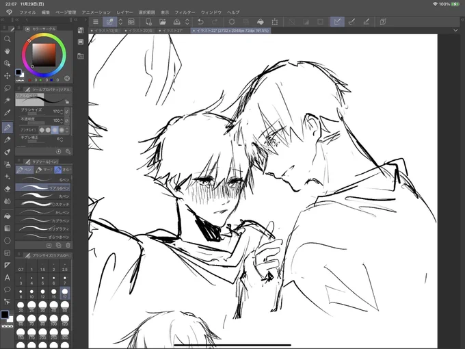465x349 pixels.
Task: Expand anti-aliasing options arrows
Action: coord(67,130)
